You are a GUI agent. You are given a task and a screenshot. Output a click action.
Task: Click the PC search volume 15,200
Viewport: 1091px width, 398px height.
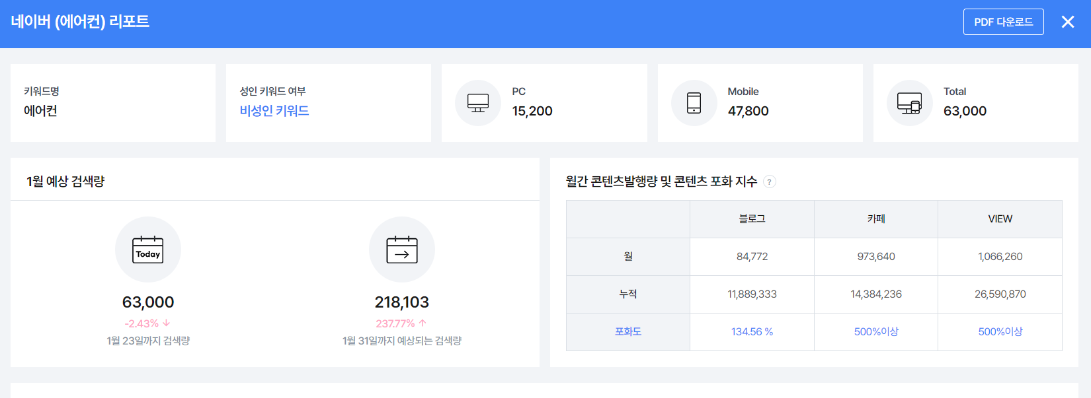[532, 112]
